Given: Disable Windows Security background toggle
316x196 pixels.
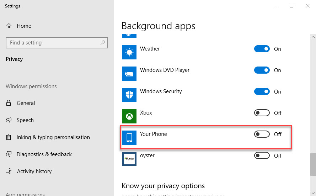Looking at the screenshot, I should click(x=262, y=91).
